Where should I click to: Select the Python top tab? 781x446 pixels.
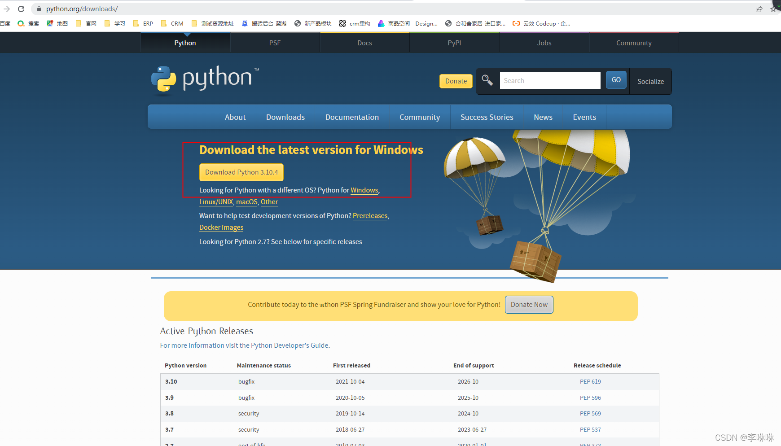tap(185, 43)
